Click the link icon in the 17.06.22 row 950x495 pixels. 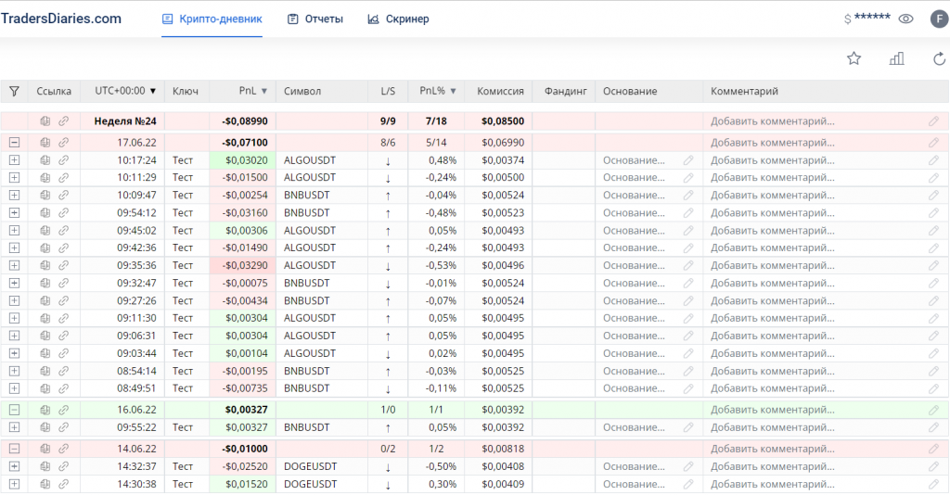(64, 142)
